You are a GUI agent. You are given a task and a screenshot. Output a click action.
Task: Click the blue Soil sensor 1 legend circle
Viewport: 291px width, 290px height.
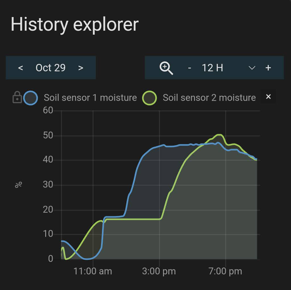(31, 97)
